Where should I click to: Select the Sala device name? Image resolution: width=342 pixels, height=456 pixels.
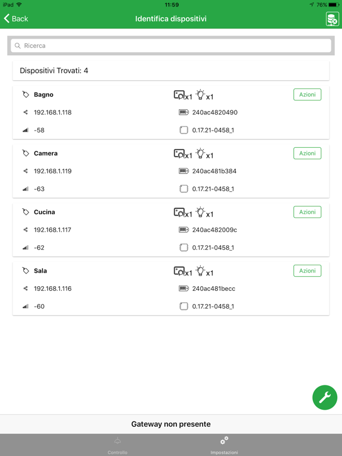pyautogui.click(x=40, y=271)
